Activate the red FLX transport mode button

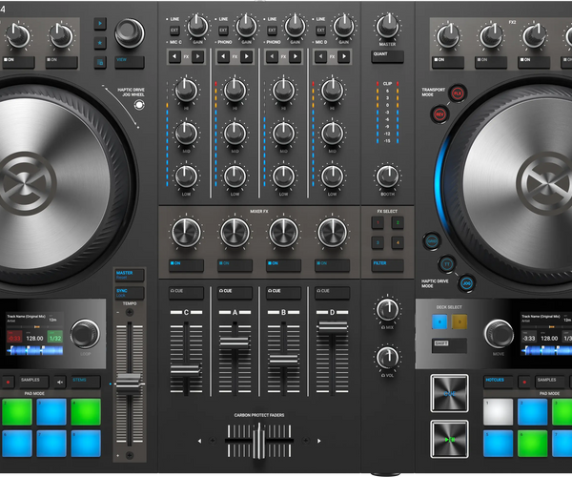(457, 93)
